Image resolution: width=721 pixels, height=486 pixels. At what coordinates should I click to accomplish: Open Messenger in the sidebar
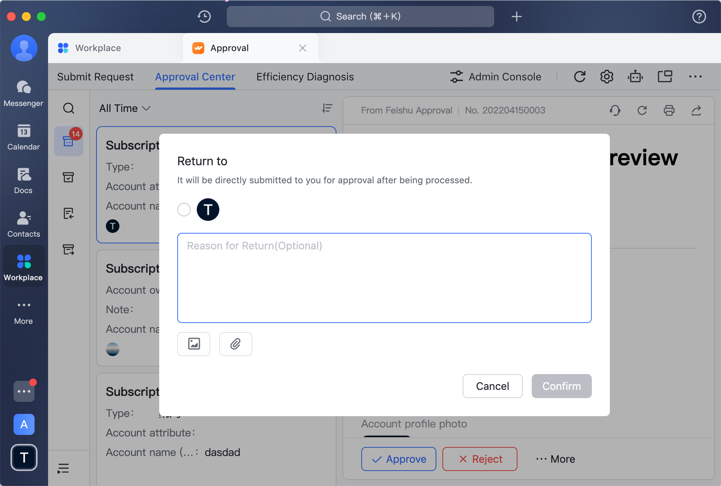[x=24, y=94]
